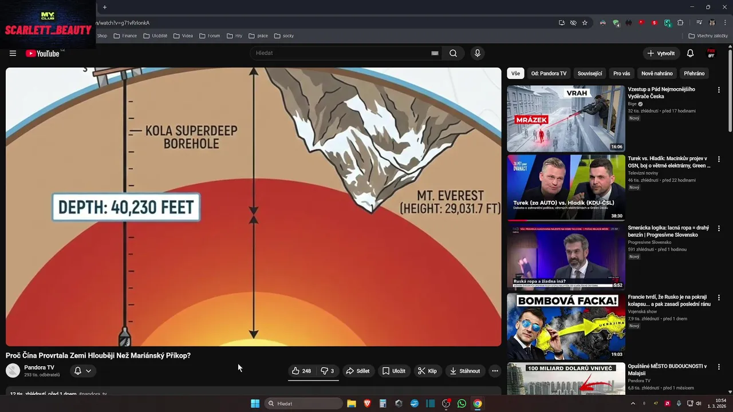This screenshot has height=412, width=733.
Task: Open Chrome three-dot menu
Action: (725, 23)
